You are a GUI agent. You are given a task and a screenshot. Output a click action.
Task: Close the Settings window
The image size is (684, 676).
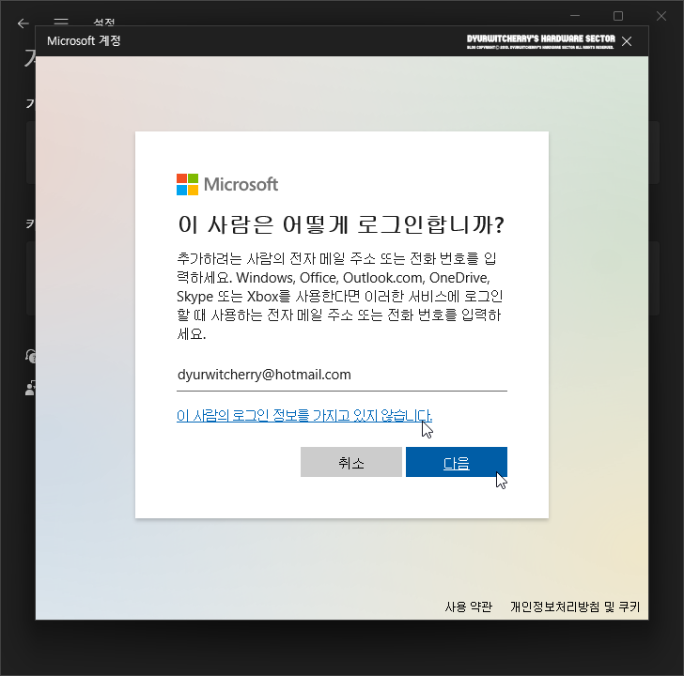pos(661,16)
